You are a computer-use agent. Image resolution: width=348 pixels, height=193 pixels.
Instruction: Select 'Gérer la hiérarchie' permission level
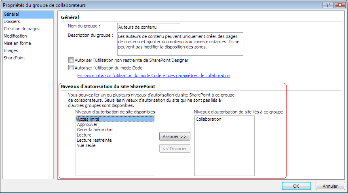pyautogui.click(x=95, y=130)
